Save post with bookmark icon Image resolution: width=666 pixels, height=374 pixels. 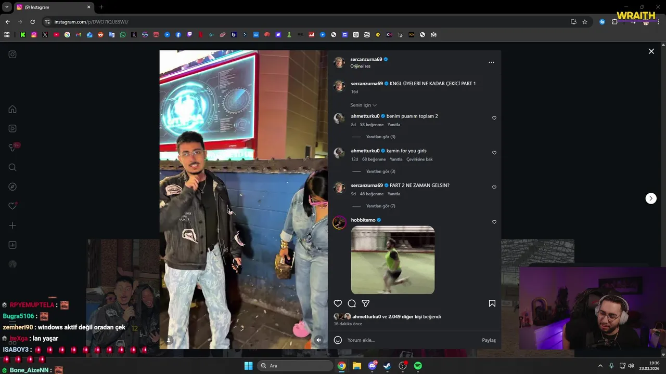pyautogui.click(x=492, y=303)
